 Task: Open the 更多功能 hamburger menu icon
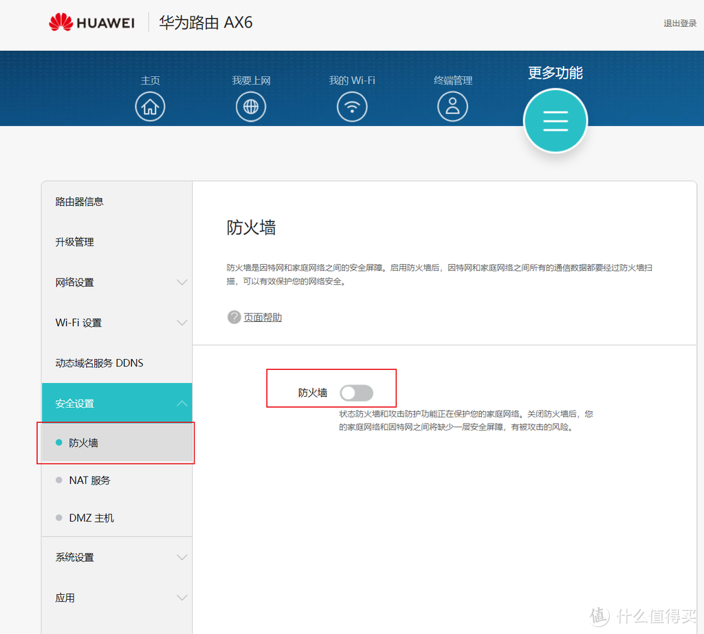pos(555,120)
